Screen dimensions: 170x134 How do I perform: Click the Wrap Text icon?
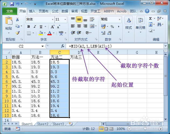[x=92, y=19]
